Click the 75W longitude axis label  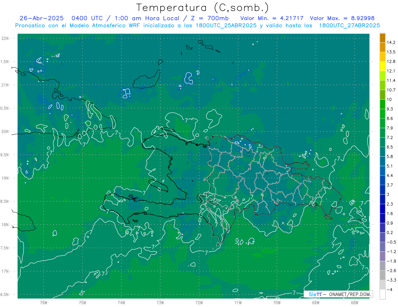[83, 302]
